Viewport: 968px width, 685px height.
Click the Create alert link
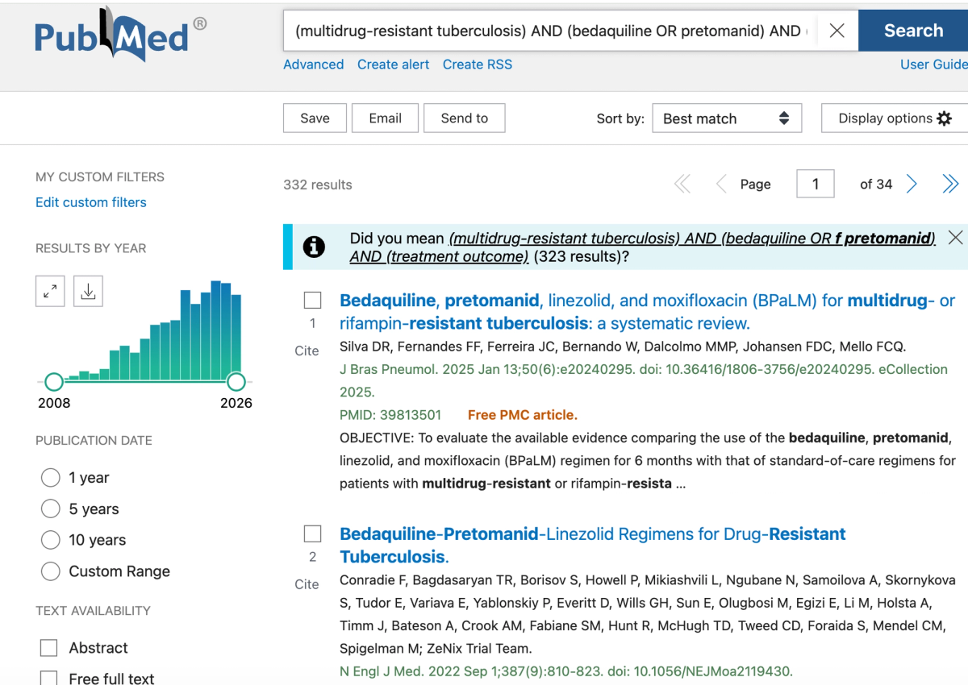pyautogui.click(x=394, y=64)
